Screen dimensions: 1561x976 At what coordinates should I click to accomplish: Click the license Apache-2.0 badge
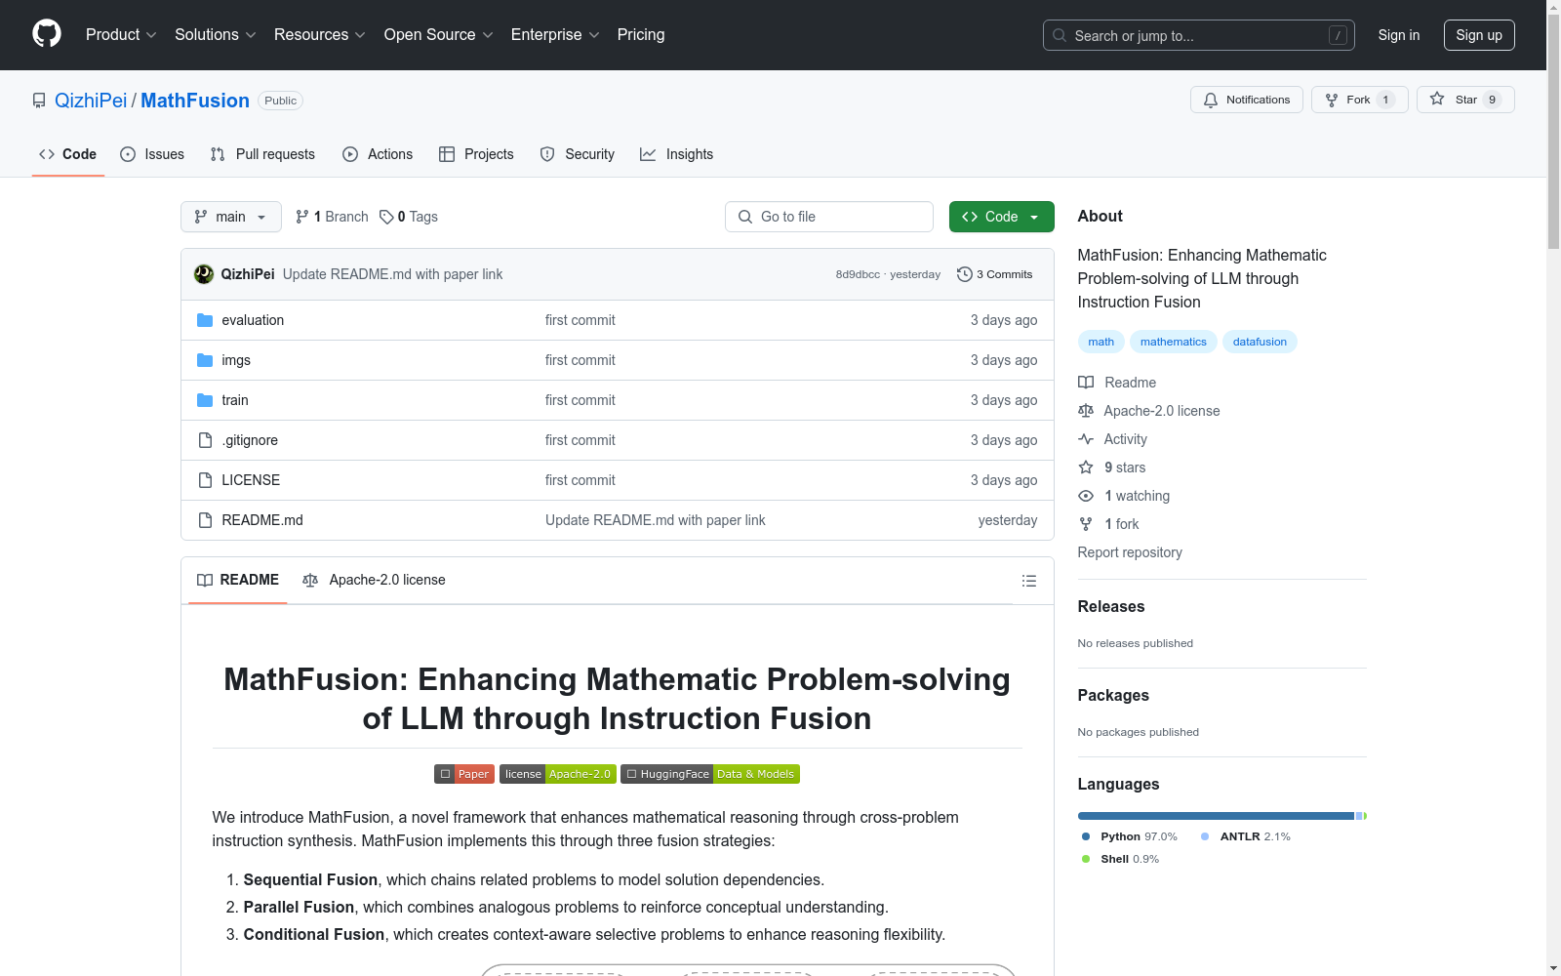tap(558, 774)
